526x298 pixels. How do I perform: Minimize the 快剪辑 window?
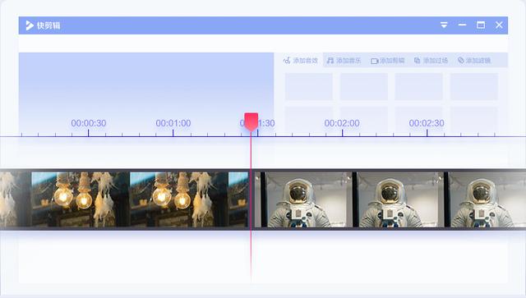coord(462,25)
